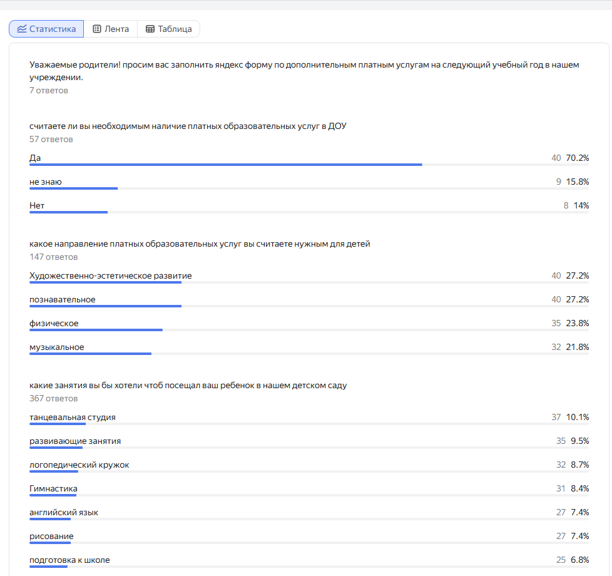Click the 'логопедический кружок' label

click(x=79, y=465)
